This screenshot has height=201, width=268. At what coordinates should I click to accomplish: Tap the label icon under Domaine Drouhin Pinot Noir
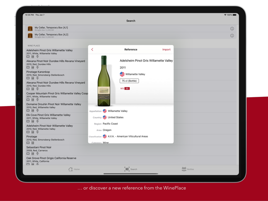click(33, 110)
